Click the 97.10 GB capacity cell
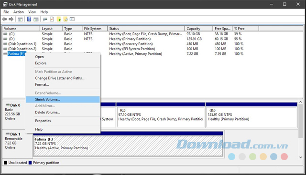The width and height of the screenshot is (306, 175). pyautogui.click(x=193, y=34)
